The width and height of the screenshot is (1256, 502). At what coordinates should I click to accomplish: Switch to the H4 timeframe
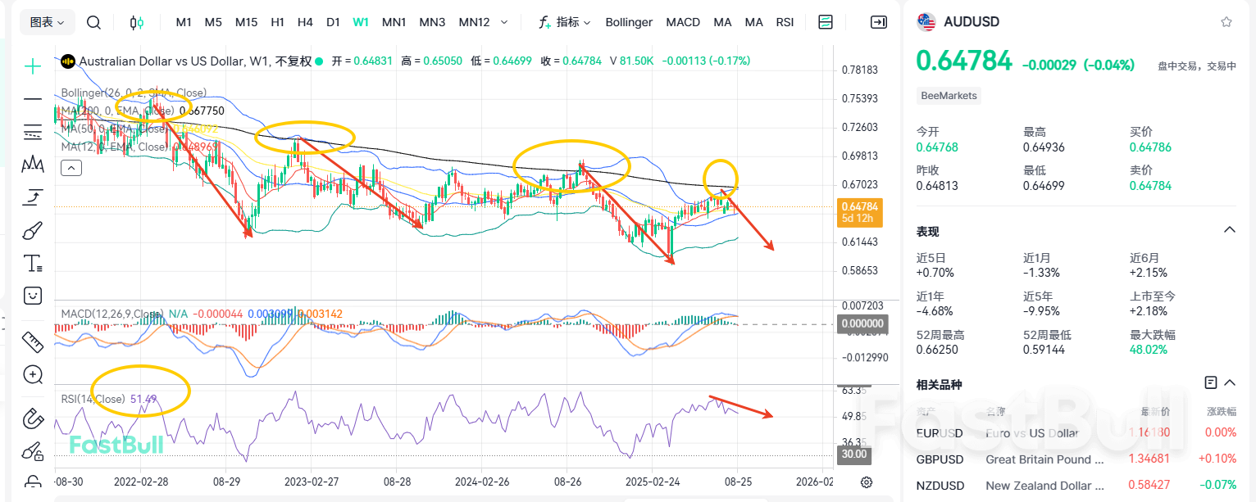pos(305,22)
